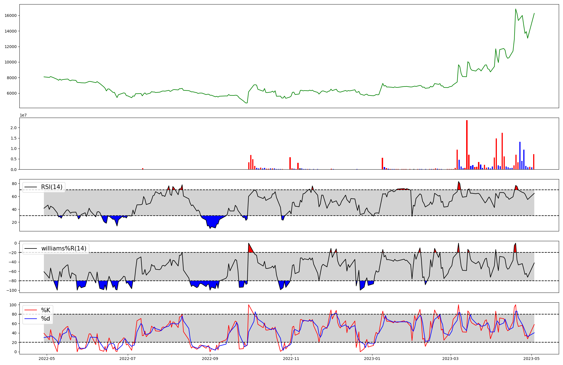
Task: Click the 1e7 volume scale label
Action: coord(23,115)
